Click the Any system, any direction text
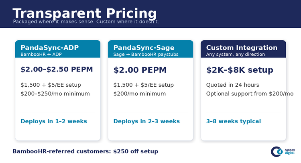Viewport: 301px width, 163px height. coord(235,54)
